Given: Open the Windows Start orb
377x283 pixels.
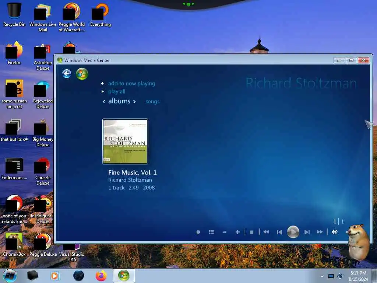Looking at the screenshot, I should point(10,276).
